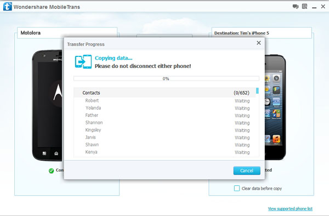Click the Wondershare MobileTrans logo icon
The width and height of the screenshot is (329, 216).
click(8, 7)
